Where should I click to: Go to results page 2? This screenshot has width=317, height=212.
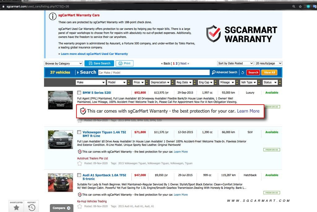pos(176,63)
